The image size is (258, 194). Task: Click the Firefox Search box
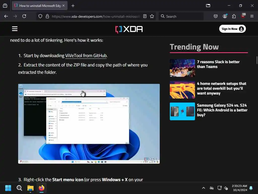click(181, 16)
